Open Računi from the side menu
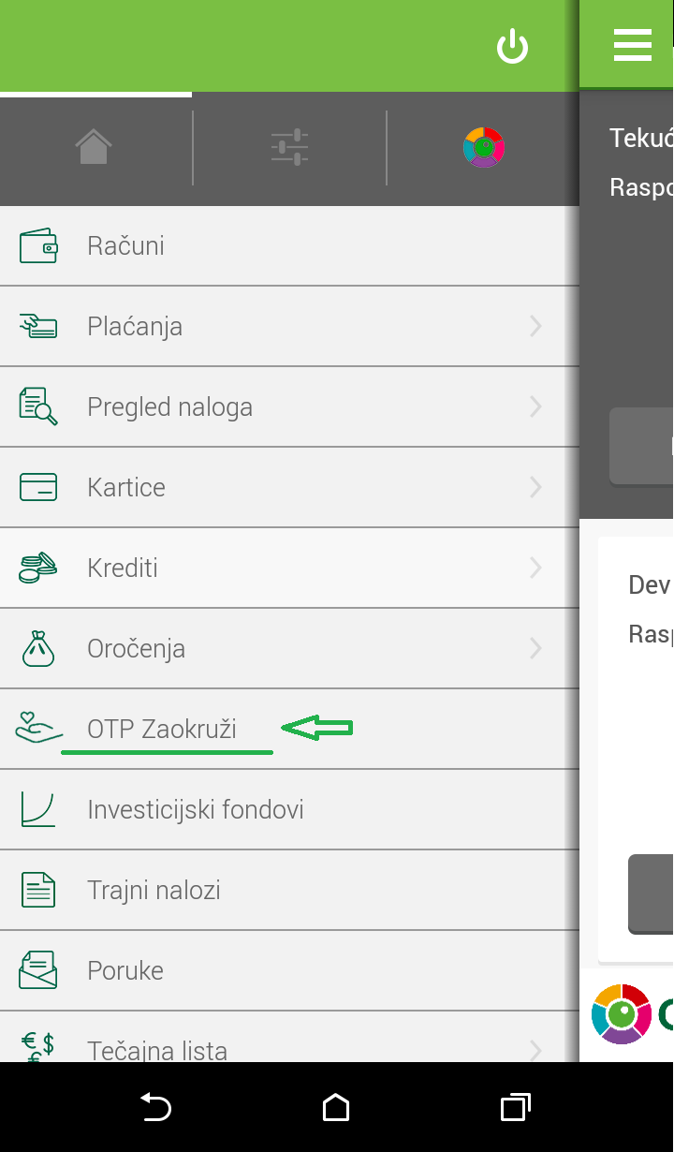Image resolution: width=674 pixels, height=1152 pixels. [x=289, y=246]
